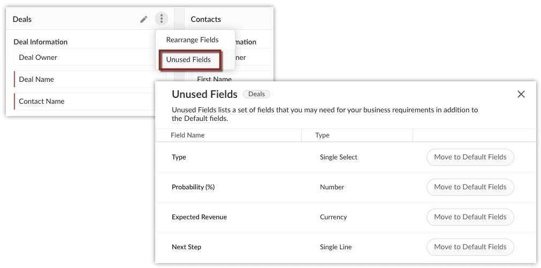Click the Probability (%) field name
This screenshot has width=541, height=268.
[x=193, y=187]
